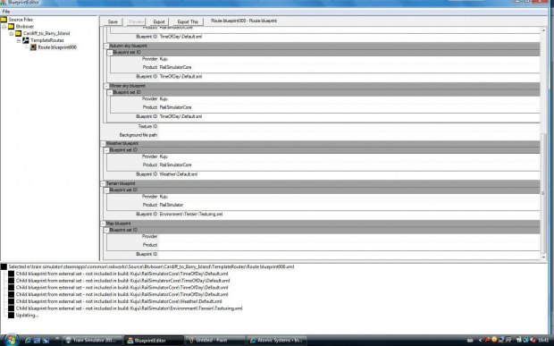Click the TemplateRoutes folder icon
554x346 pixels.
[25, 40]
